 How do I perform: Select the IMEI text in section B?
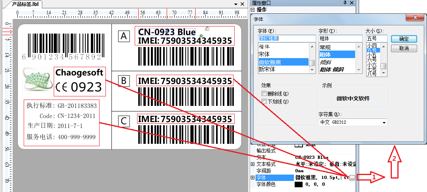click(185, 81)
